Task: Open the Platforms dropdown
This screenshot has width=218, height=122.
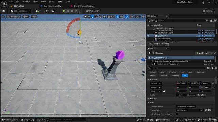Action: coord(93,11)
